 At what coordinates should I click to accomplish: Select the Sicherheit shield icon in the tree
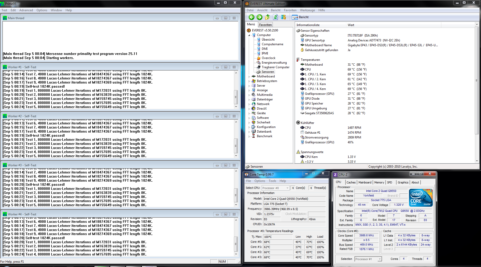254,122
